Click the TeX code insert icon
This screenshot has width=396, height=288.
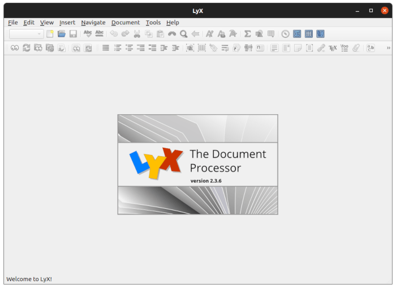pyautogui.click(x=333, y=48)
